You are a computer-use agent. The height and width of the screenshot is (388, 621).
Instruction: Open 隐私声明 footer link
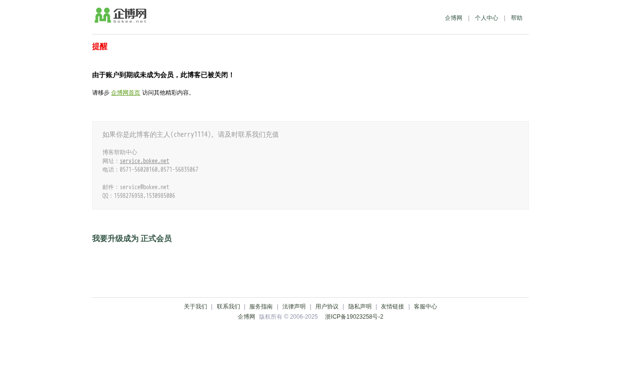tap(360, 307)
